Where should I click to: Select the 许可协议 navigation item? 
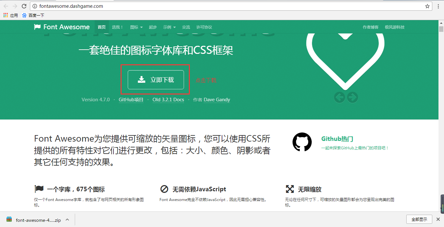pos(204,27)
